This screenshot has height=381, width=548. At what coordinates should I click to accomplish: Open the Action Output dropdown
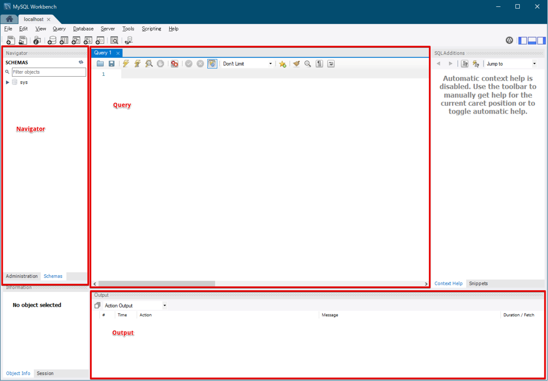135,306
